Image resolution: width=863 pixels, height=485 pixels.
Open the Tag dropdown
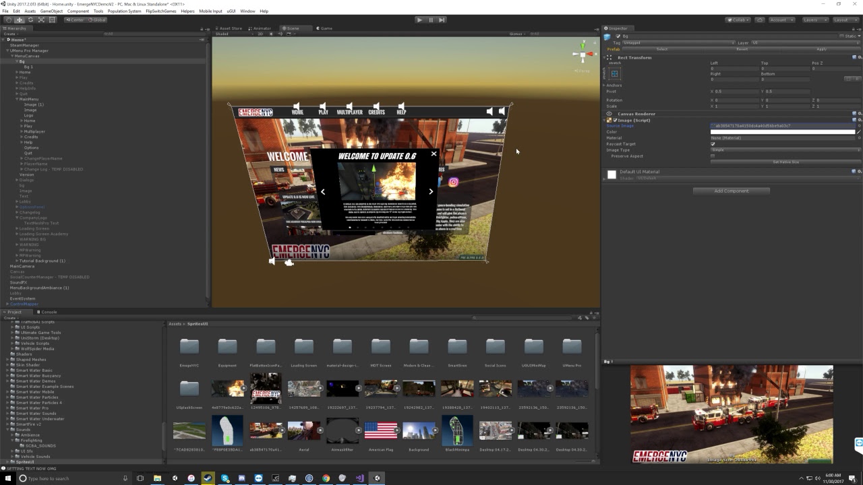pyautogui.click(x=679, y=42)
